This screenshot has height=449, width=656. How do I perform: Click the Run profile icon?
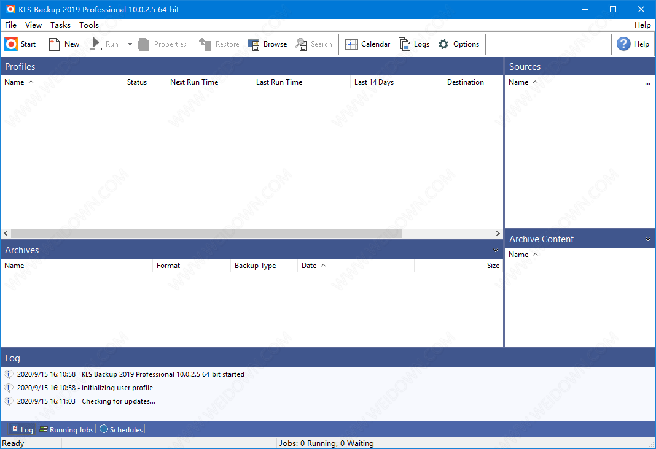(96, 44)
